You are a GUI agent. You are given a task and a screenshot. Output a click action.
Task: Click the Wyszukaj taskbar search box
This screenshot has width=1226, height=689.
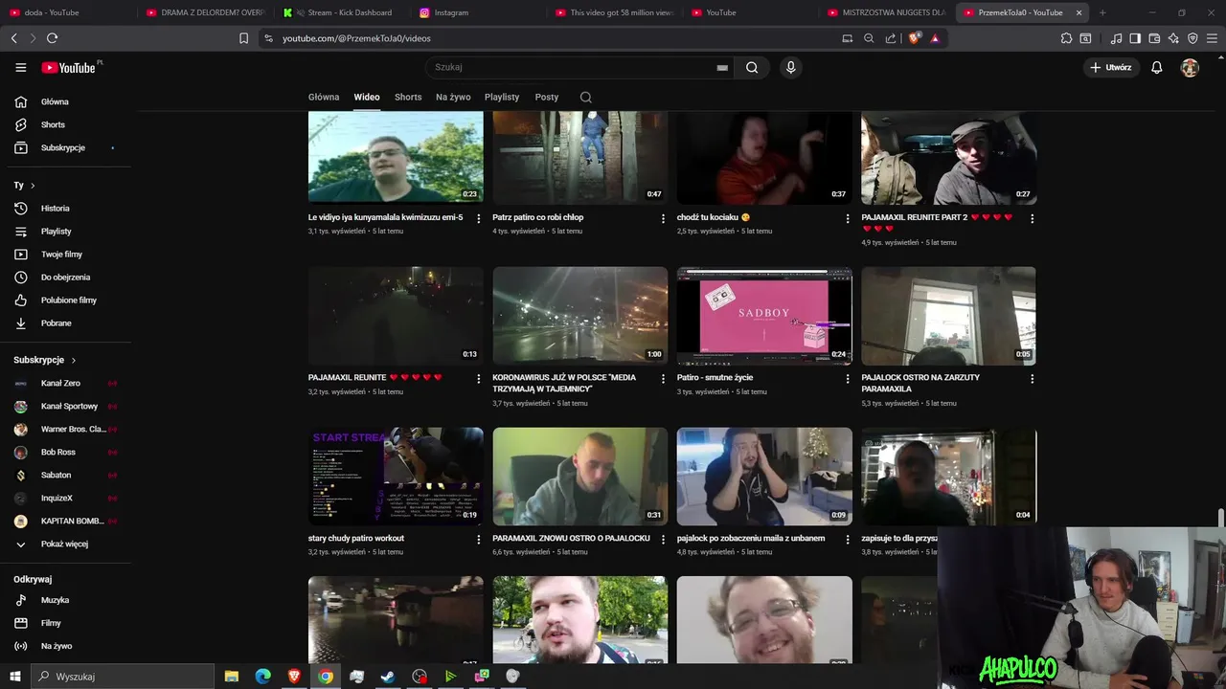[121, 676]
